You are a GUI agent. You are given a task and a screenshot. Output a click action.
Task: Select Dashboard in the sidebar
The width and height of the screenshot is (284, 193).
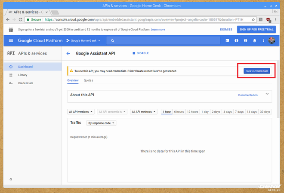coord(33,67)
